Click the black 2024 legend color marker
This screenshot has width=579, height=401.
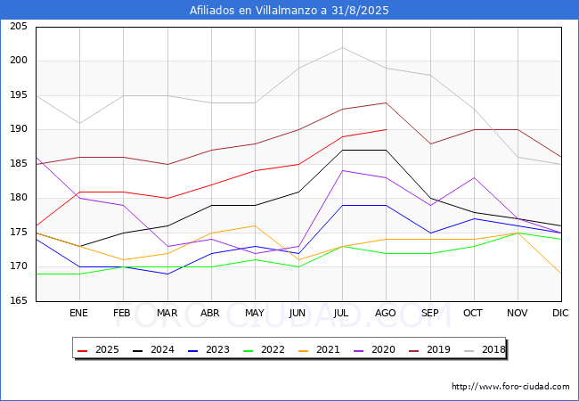pyautogui.click(x=138, y=350)
